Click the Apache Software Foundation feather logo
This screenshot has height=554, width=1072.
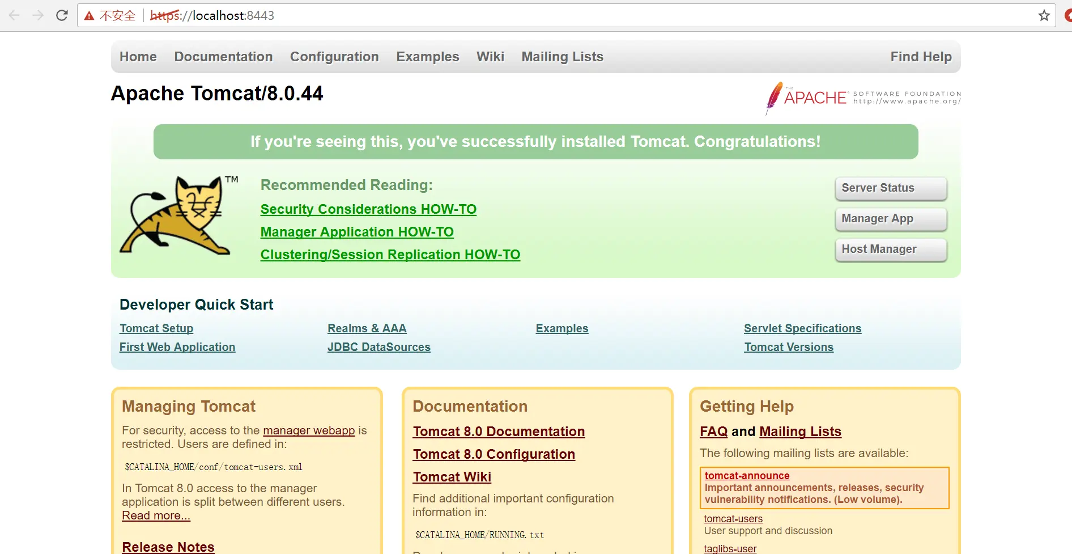click(x=863, y=98)
